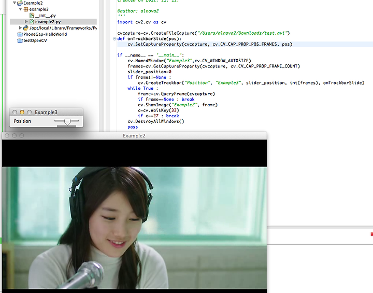Click the Example3 window title bar

point(46,112)
